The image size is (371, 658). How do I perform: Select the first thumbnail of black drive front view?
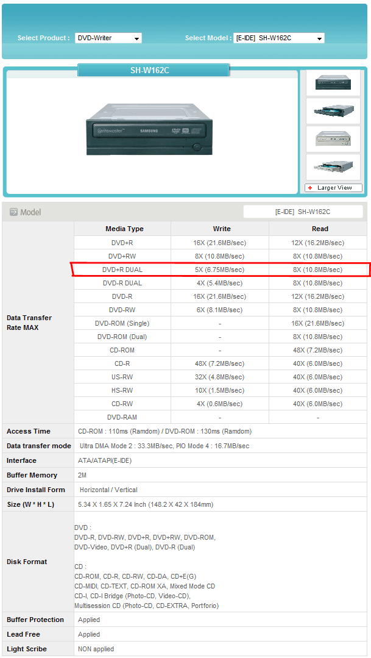[x=333, y=83]
